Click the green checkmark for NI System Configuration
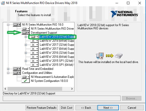 pyautogui.click(x=26, y=81)
